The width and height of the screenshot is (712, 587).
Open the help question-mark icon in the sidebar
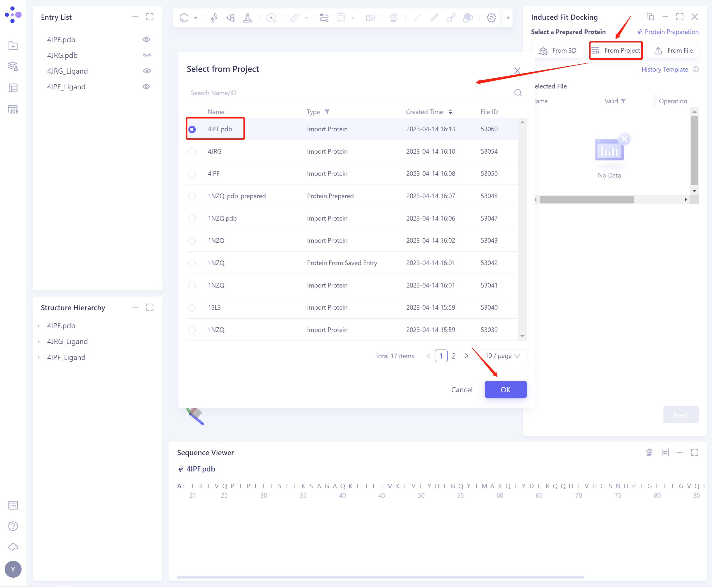coord(13,526)
